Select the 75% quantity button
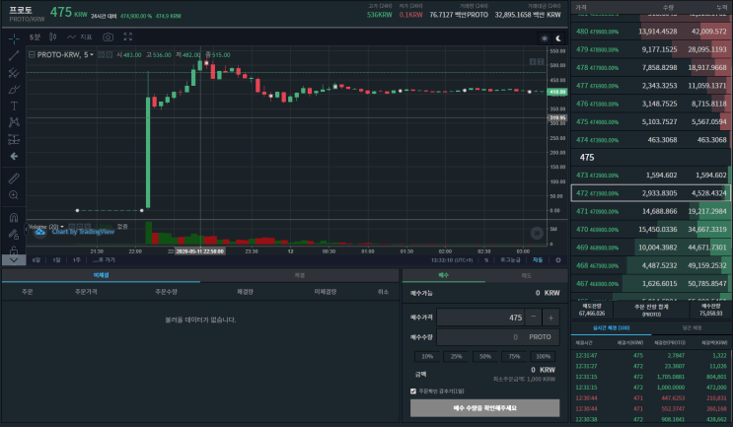This screenshot has height=427, width=733. coord(514,356)
